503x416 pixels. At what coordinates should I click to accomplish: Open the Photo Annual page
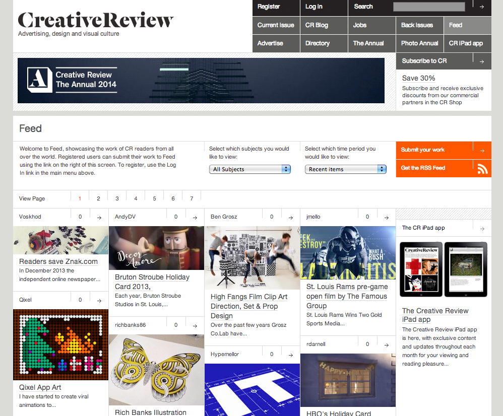coord(420,43)
